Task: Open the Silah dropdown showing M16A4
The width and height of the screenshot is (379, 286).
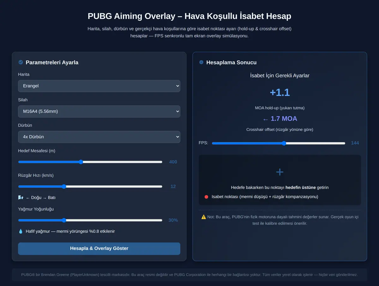Action: point(99,111)
